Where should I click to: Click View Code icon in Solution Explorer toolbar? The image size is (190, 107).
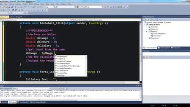coord(154,20)
